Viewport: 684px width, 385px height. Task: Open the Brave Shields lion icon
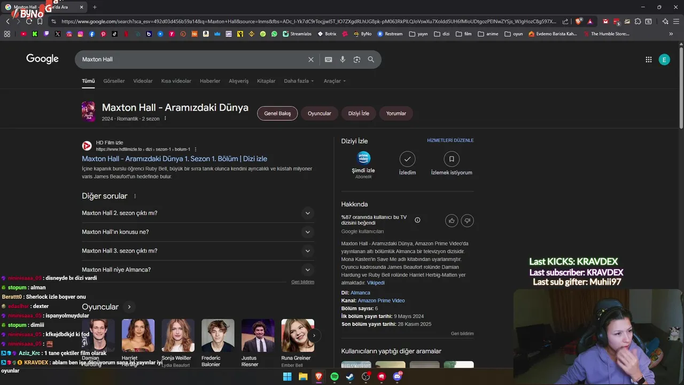tap(579, 21)
